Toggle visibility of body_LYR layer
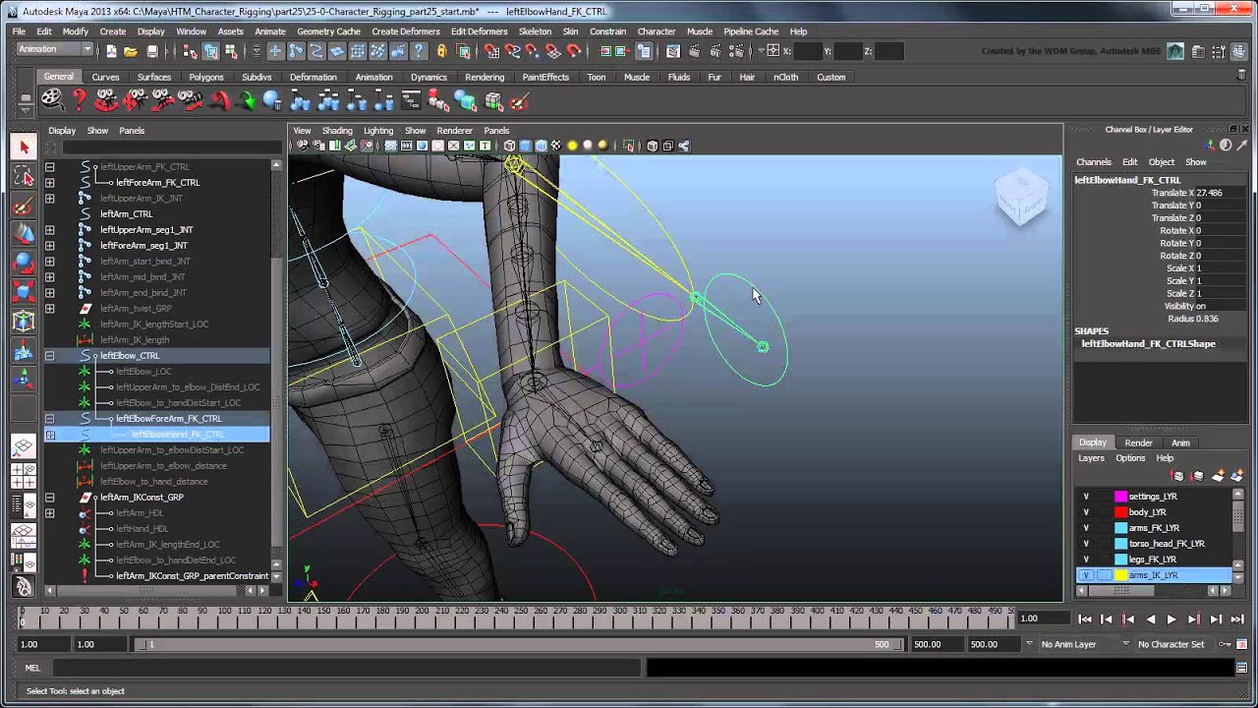 coord(1086,512)
